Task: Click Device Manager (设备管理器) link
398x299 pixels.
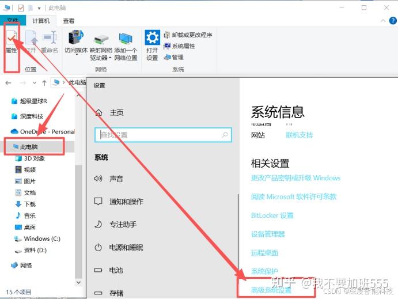Action: (268, 234)
